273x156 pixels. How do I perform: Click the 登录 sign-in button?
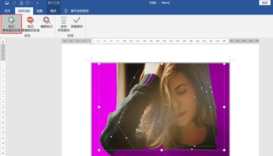click(264, 3)
